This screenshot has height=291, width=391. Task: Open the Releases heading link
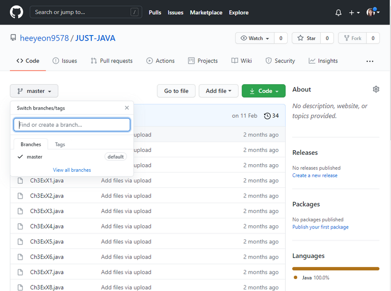coord(305,152)
